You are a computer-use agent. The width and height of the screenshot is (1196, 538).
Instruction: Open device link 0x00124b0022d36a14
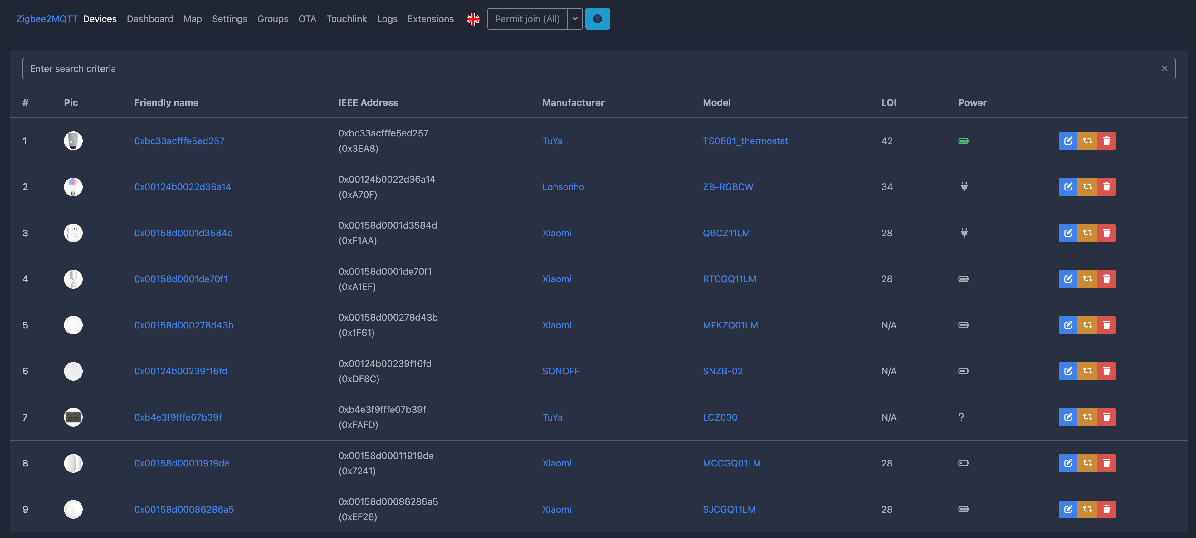click(x=183, y=187)
